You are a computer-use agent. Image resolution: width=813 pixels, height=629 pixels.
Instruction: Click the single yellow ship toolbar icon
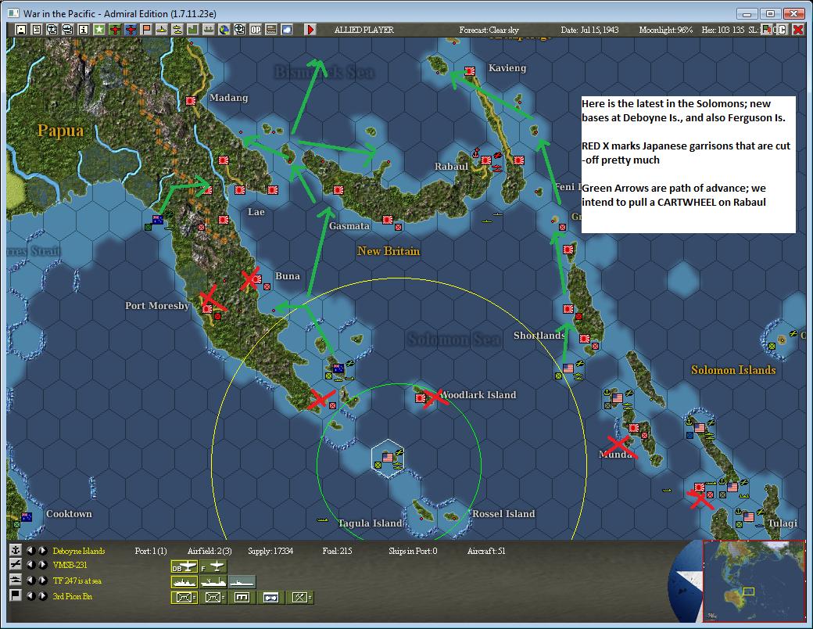(162, 30)
